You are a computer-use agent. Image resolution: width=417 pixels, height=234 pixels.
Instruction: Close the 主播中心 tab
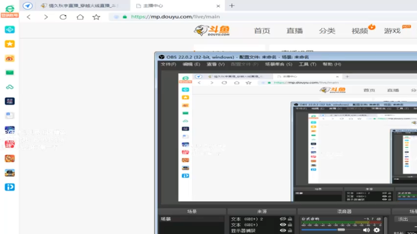218,6
